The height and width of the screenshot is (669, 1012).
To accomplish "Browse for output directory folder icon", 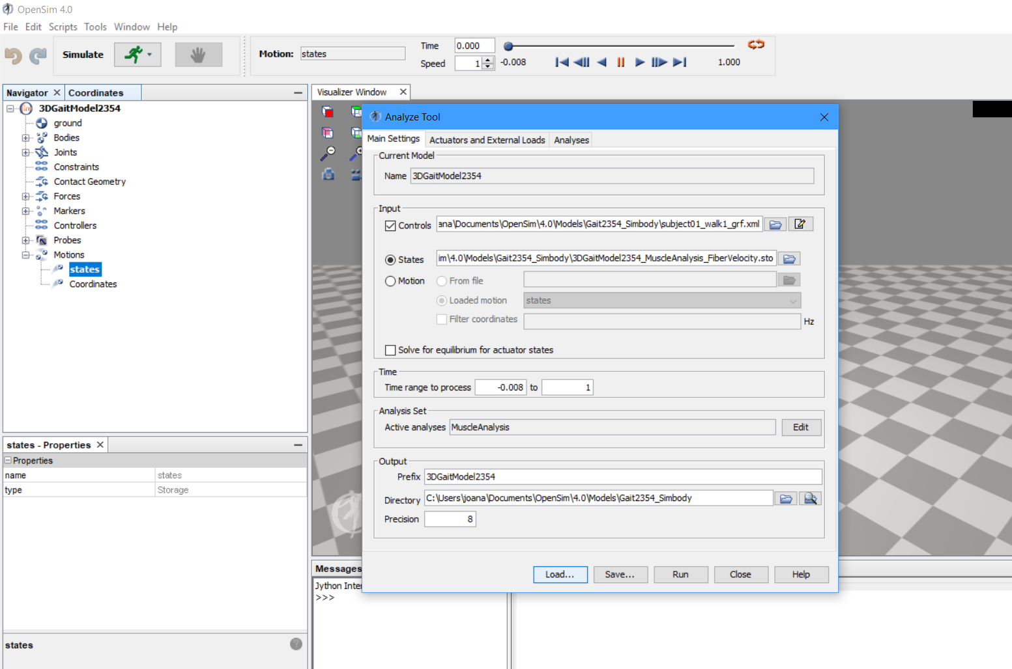I will [x=786, y=498].
